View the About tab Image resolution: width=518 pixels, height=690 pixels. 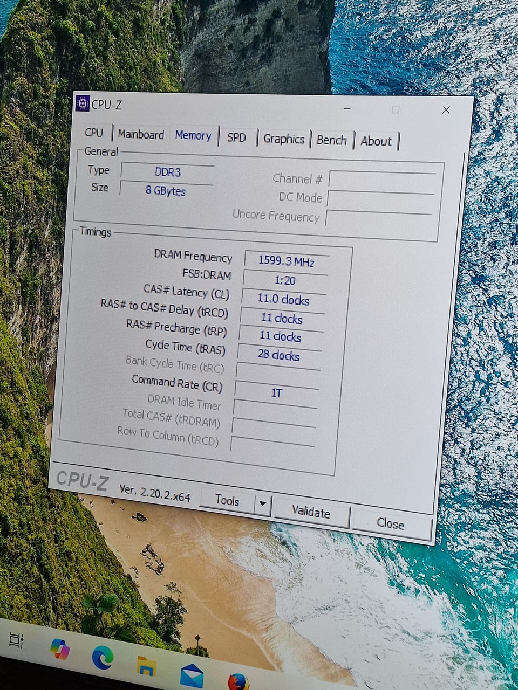click(376, 141)
